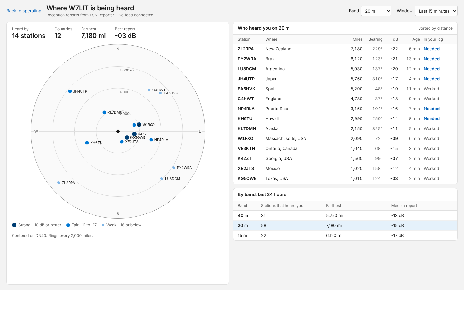This screenshot has height=322, width=464.
Task: Sort by the Miles column header
Action: [358, 39]
